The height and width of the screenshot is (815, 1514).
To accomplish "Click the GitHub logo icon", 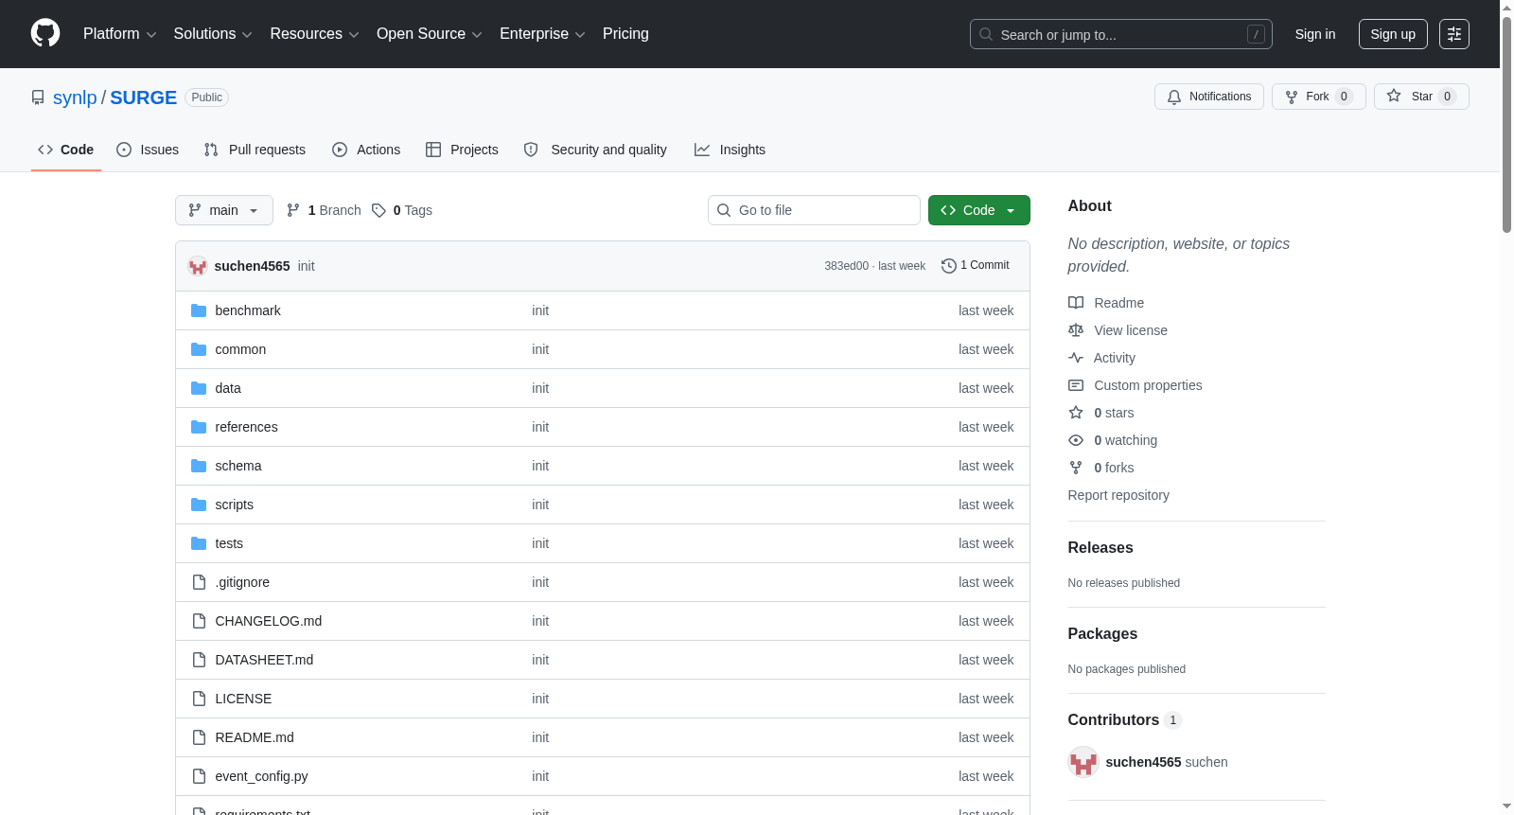I will click(x=45, y=34).
